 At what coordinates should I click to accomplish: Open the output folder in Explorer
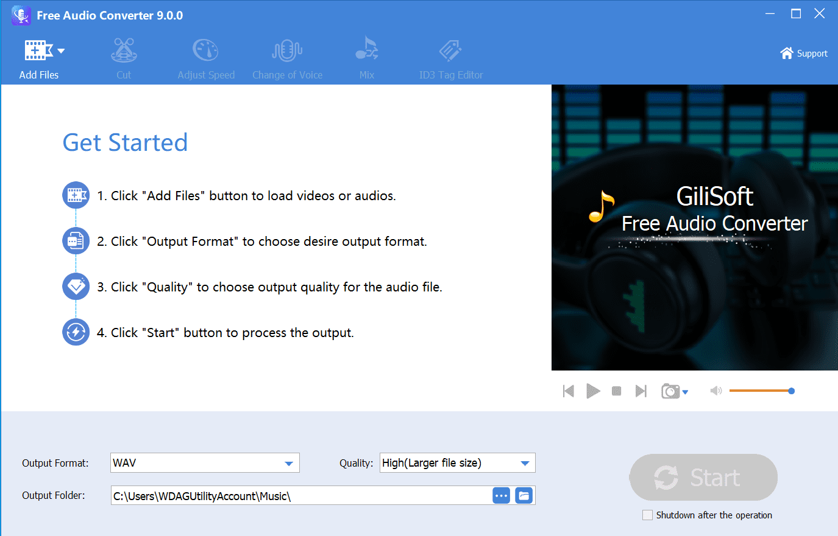pyautogui.click(x=524, y=496)
